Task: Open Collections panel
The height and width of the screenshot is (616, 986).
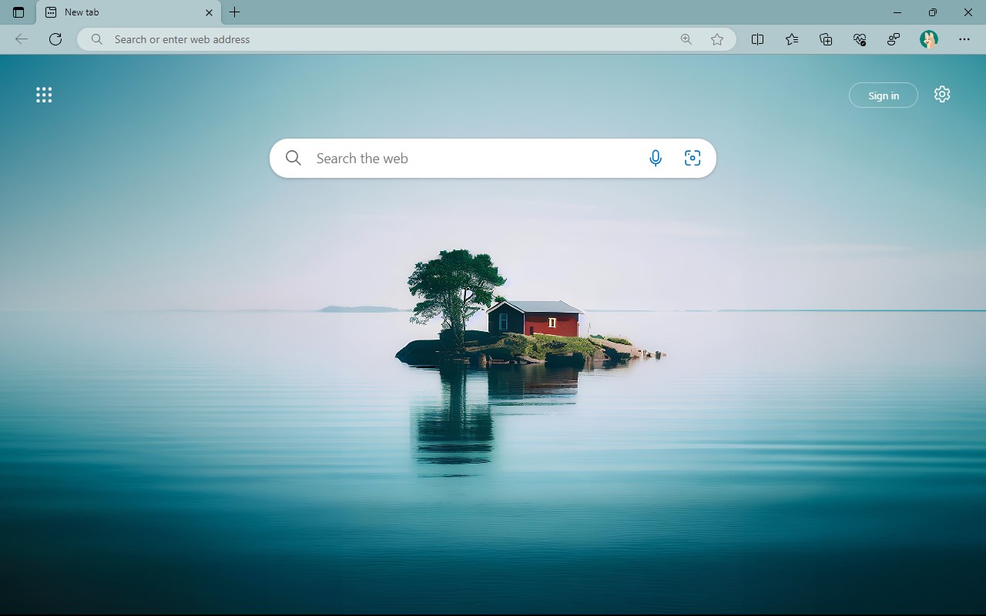Action: pyautogui.click(x=826, y=39)
